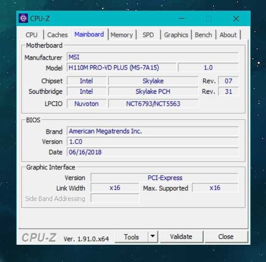Click the Southbridge vendor field Intel
The height and width of the screenshot is (262, 266).
tap(87, 91)
